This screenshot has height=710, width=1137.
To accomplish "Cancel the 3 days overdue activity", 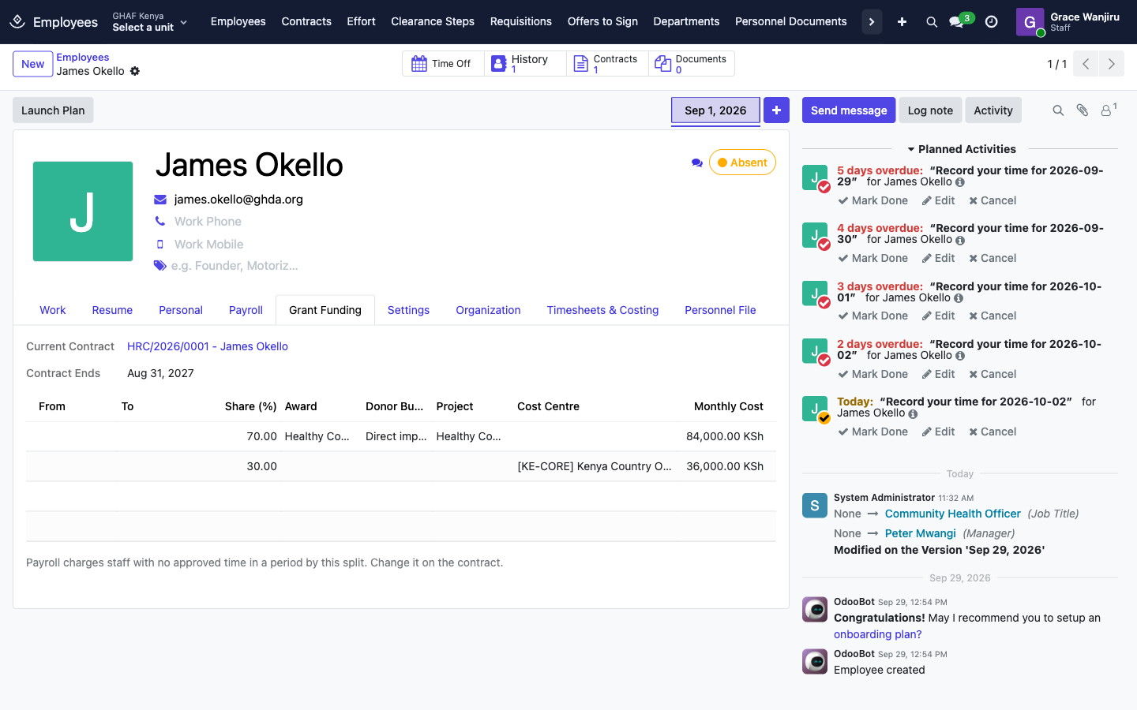I will (993, 316).
